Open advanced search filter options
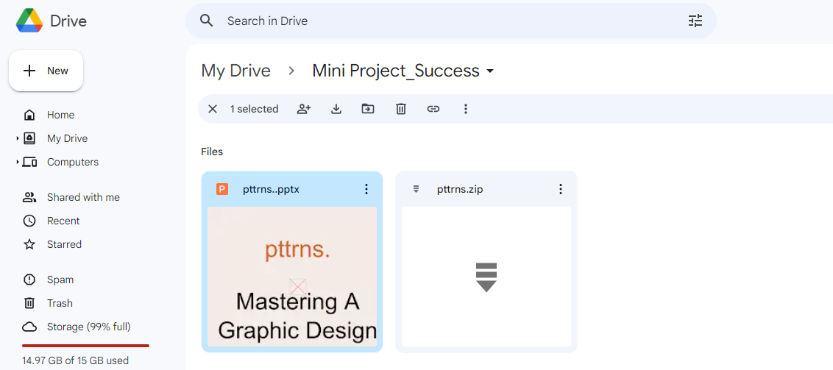This screenshot has width=833, height=370. point(695,21)
